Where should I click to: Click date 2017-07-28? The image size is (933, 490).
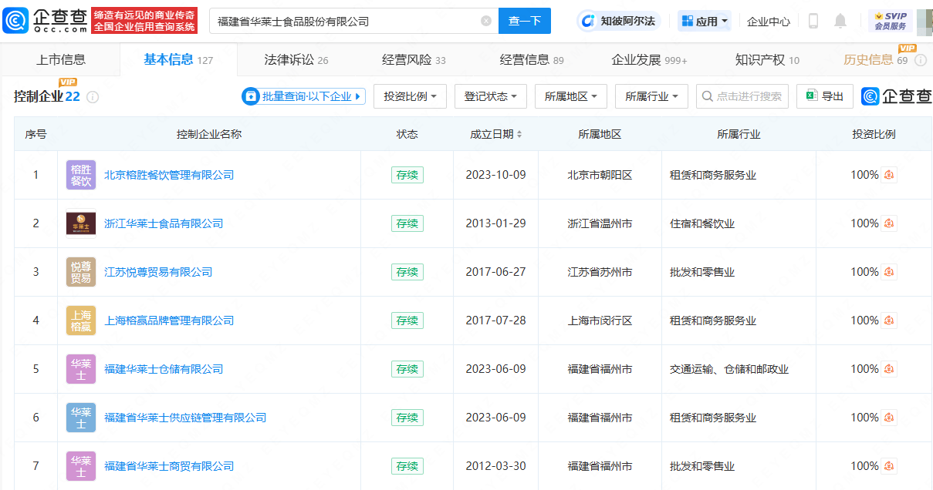tap(495, 321)
